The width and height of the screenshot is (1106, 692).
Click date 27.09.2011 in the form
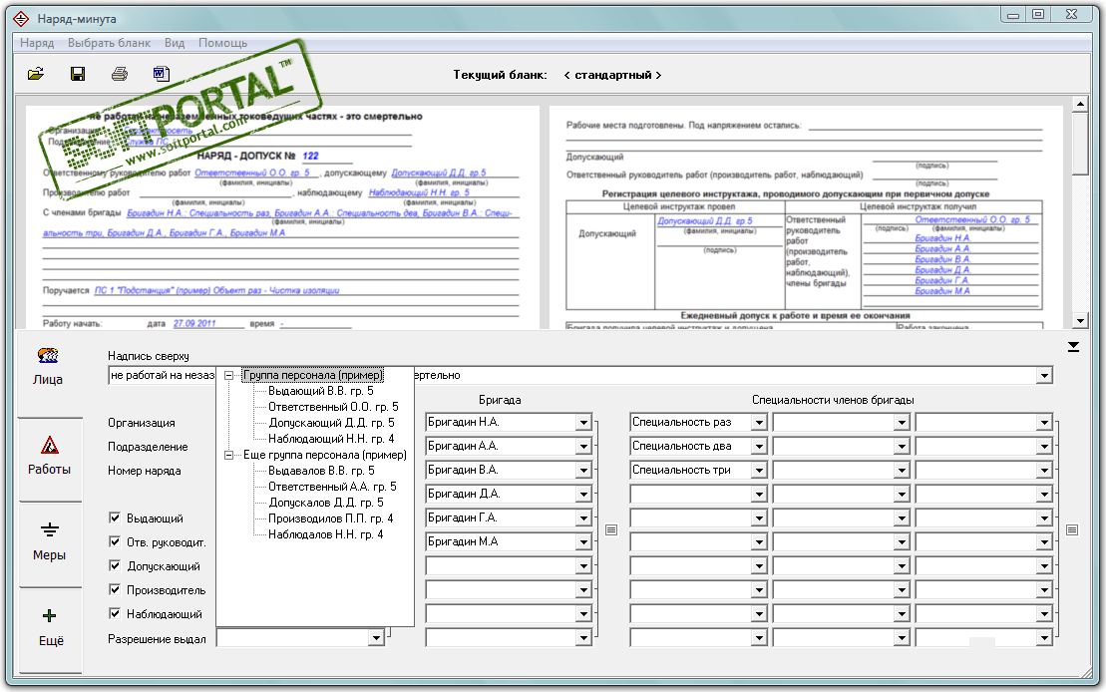click(x=194, y=324)
